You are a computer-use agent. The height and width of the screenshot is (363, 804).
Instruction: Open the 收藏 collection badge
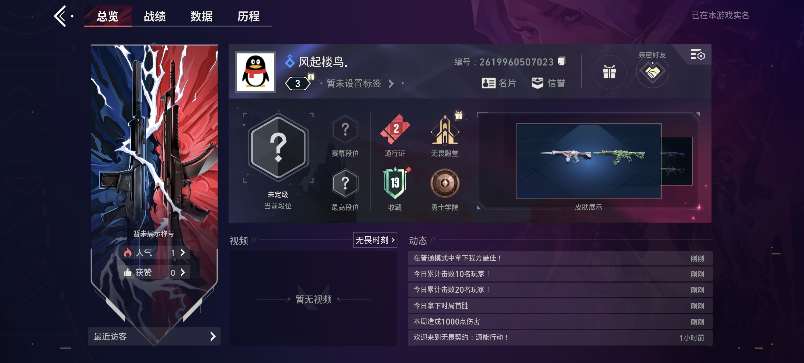pyautogui.click(x=395, y=184)
